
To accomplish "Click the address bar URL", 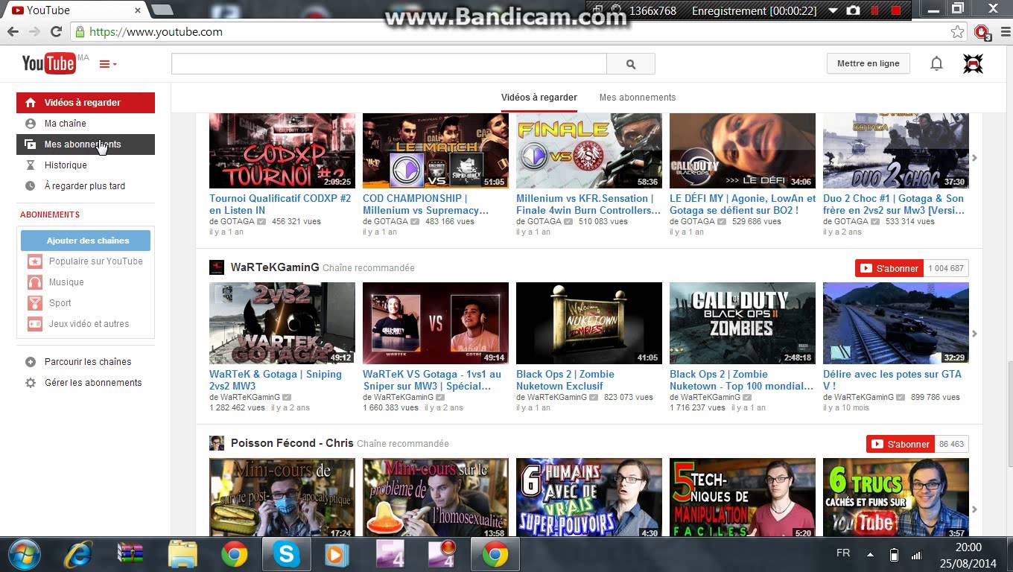I will [x=156, y=32].
